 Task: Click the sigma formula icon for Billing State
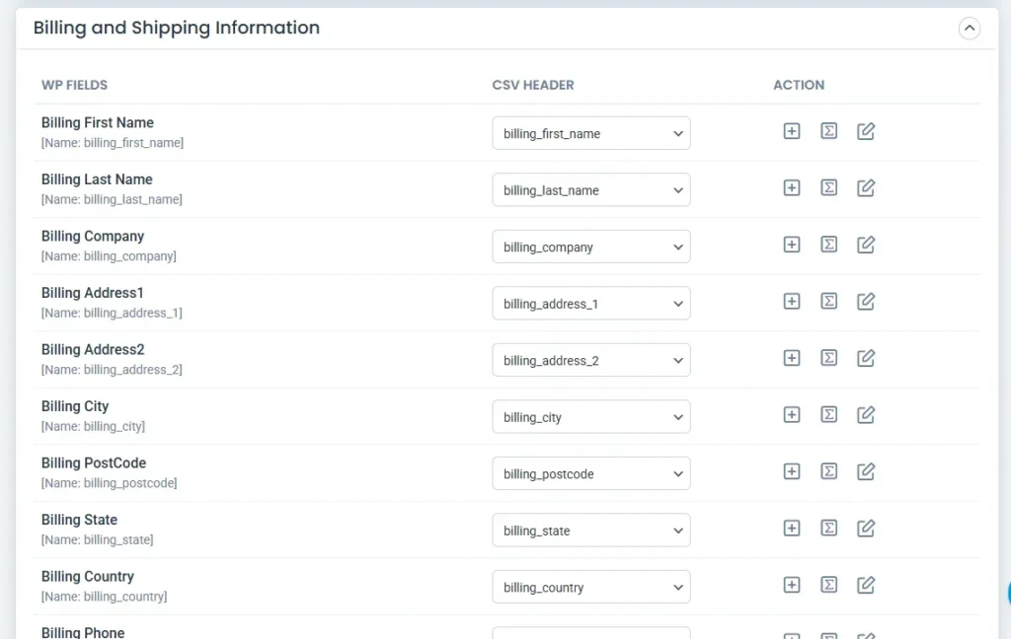point(828,529)
